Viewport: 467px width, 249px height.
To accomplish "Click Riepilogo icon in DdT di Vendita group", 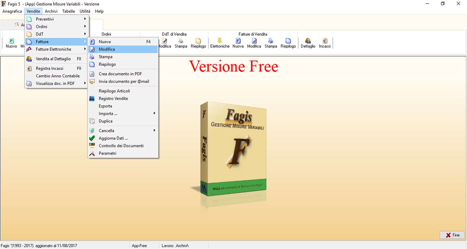I will [x=198, y=43].
